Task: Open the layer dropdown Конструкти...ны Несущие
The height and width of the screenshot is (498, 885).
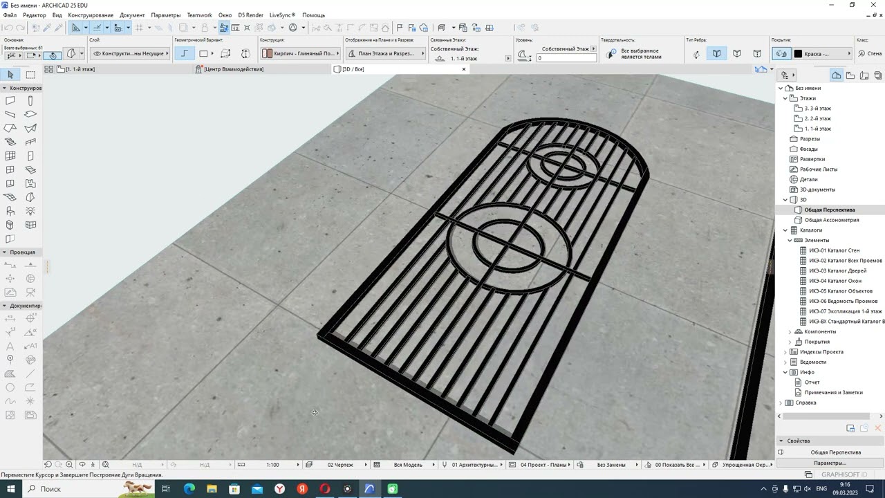Action: point(131,53)
